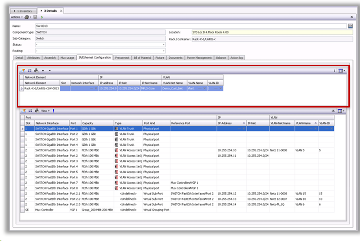Viewport: 363px width, 241px height.
Task: Click the x icon in the selected row's IP Address cell
Action: point(244,128)
